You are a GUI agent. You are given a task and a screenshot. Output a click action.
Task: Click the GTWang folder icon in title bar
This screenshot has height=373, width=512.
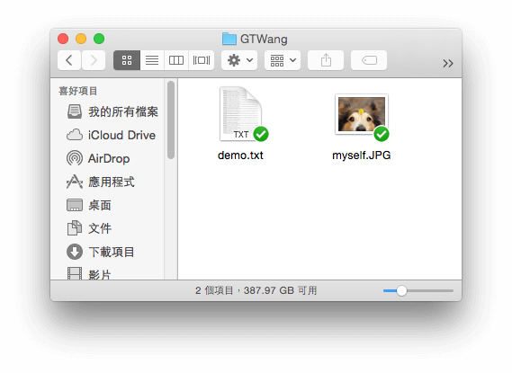pos(229,39)
